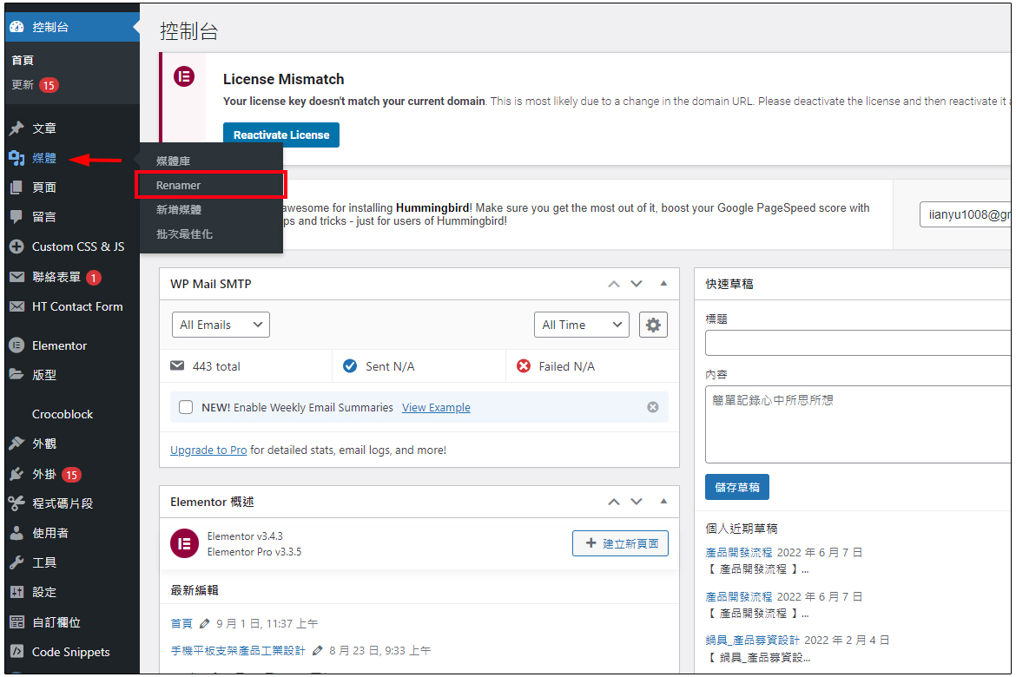Go to 首頁 in sidebar
This screenshot has height=677, width=1016.
point(23,60)
